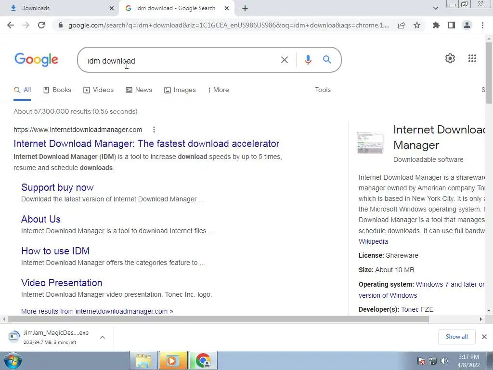The height and width of the screenshot is (370, 493).
Task: Click the horizontal scrollbar
Action: click(x=219, y=319)
